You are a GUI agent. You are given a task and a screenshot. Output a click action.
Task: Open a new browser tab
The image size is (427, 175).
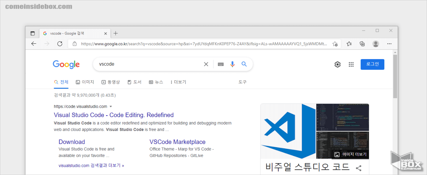coord(115,33)
